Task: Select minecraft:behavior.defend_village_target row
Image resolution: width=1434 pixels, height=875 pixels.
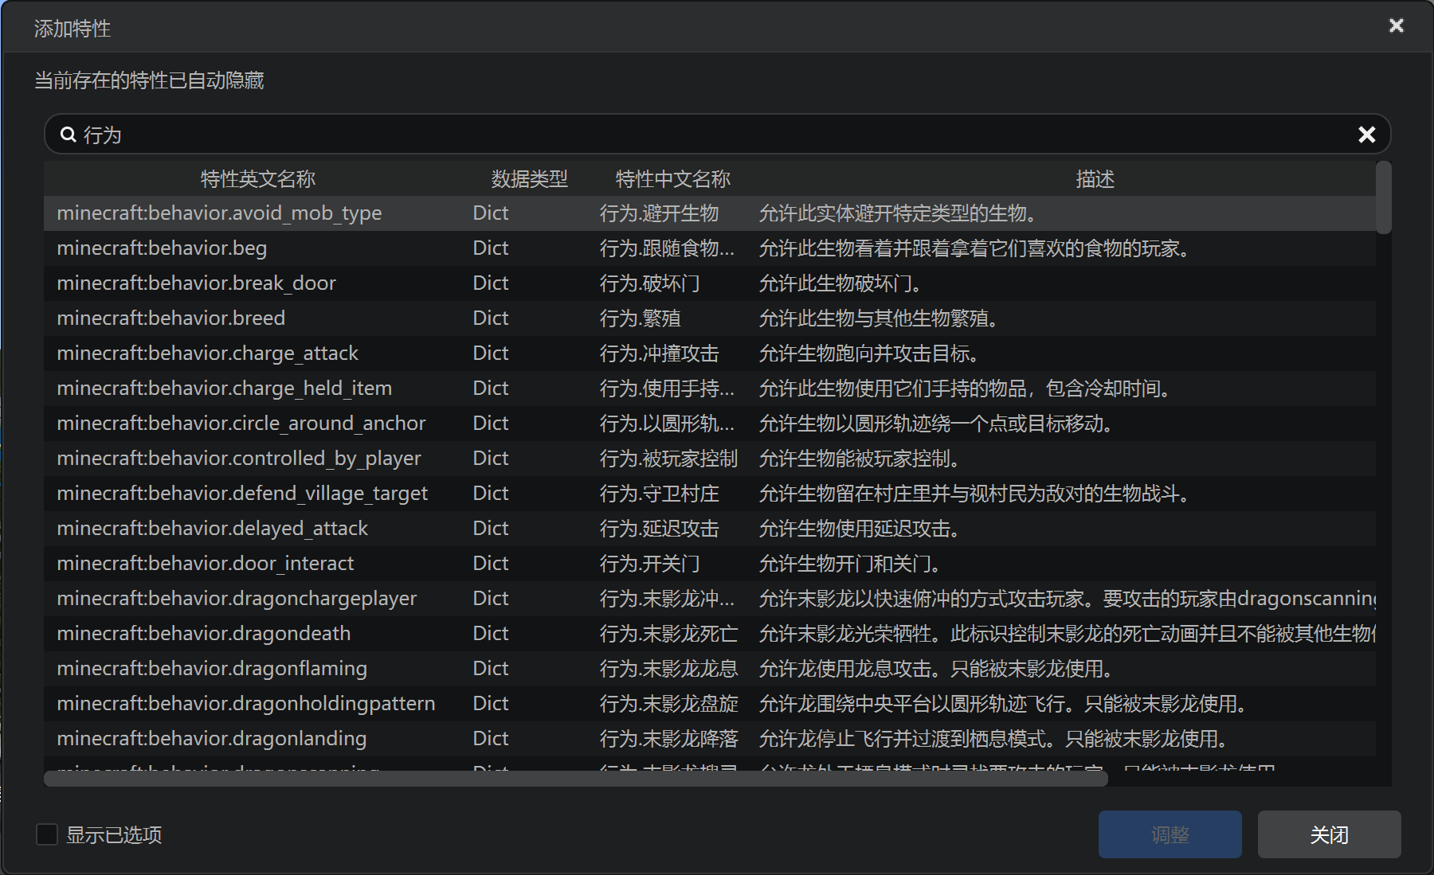Action: click(710, 494)
